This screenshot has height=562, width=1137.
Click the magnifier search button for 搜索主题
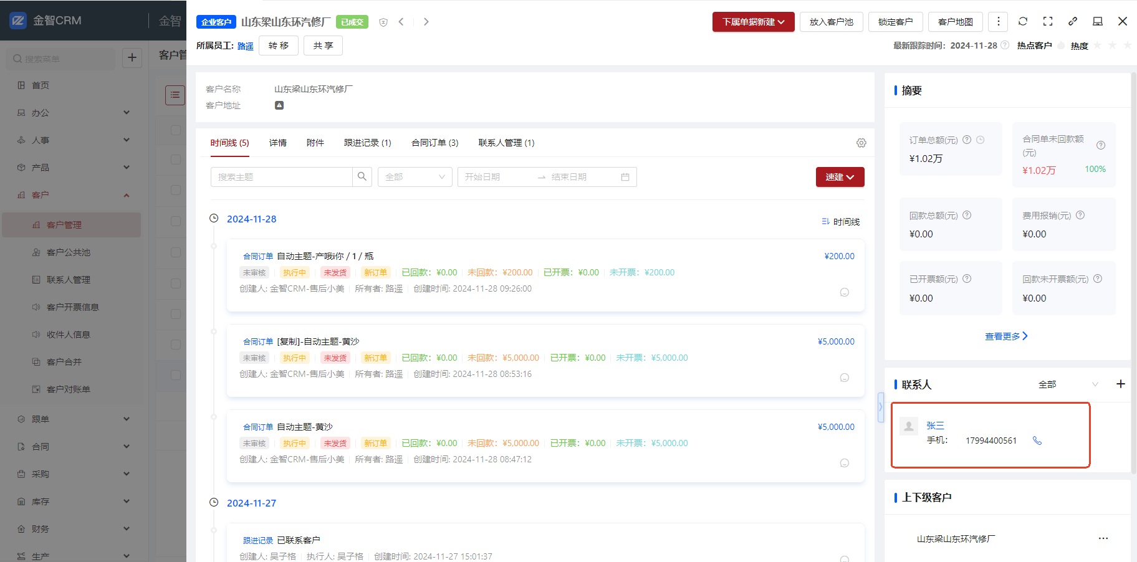(362, 177)
